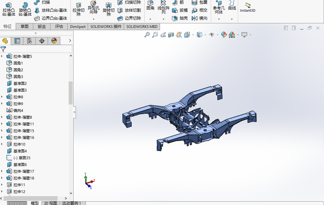Click the Dynamic Annotation Views icon
The image size is (324, 205).
(179, 35)
